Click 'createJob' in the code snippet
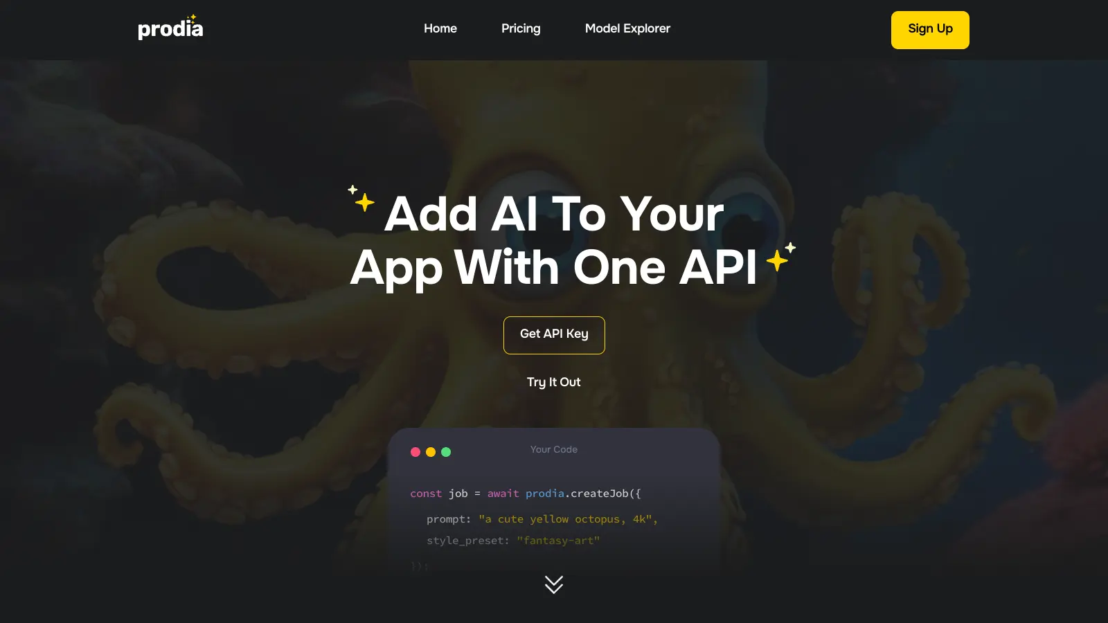Screen dimensions: 1108x623 pyautogui.click(x=599, y=494)
